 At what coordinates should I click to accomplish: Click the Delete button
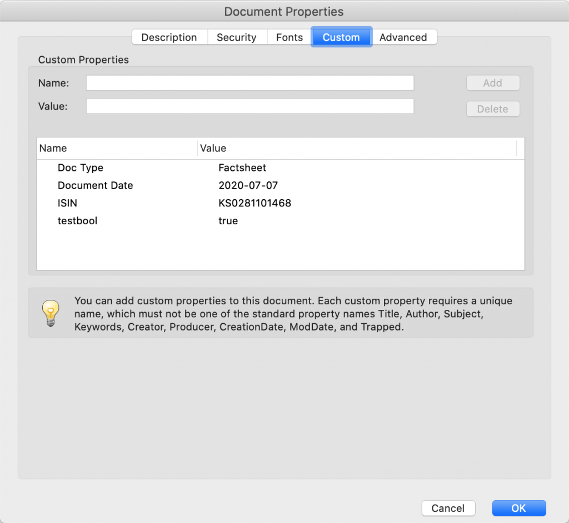pos(492,109)
